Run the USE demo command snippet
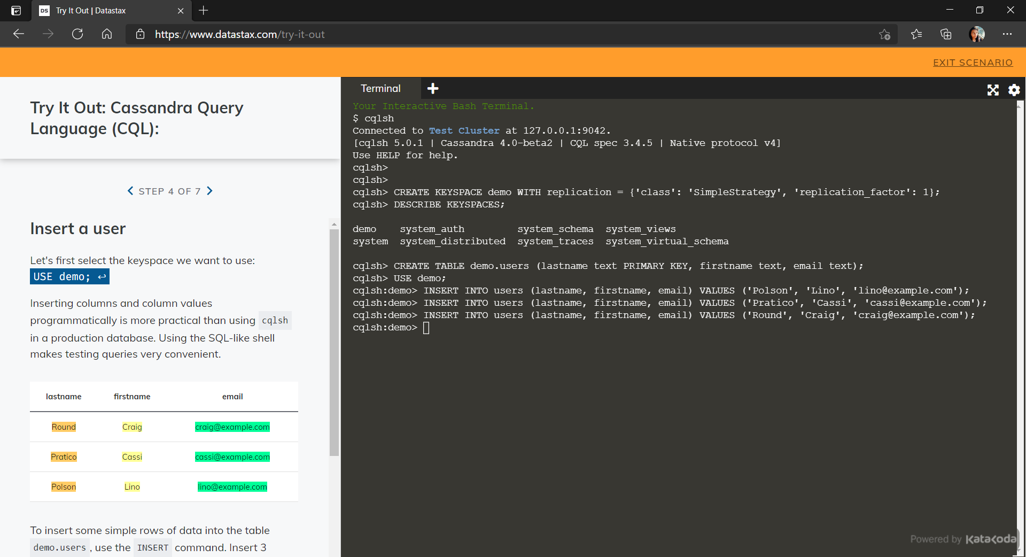The image size is (1026, 557). [x=69, y=276]
